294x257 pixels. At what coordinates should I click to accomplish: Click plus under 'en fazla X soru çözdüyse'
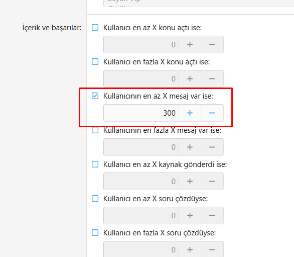(x=190, y=249)
